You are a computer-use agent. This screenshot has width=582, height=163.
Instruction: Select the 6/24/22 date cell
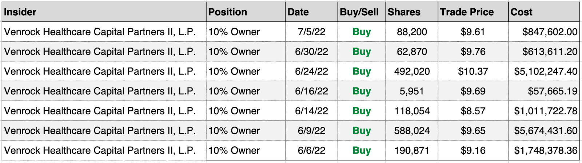point(312,71)
